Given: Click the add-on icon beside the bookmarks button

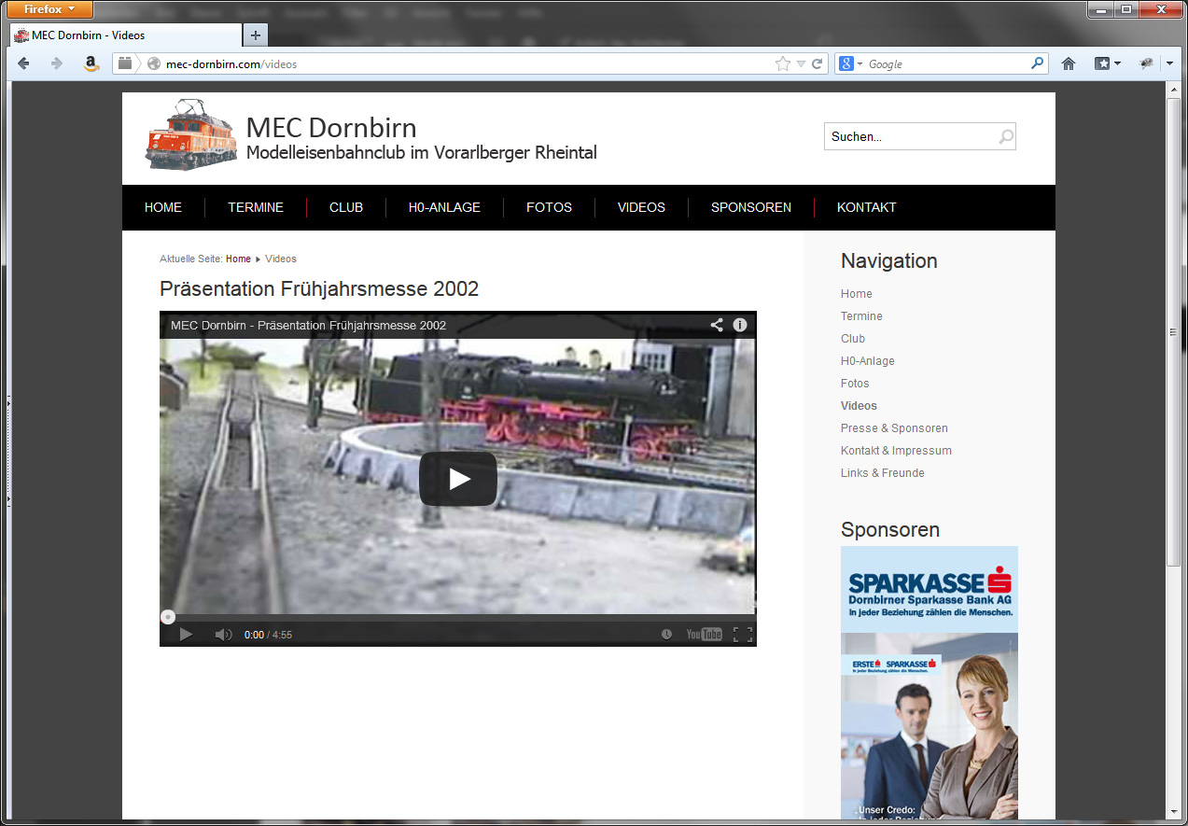Looking at the screenshot, I should pos(1146,63).
